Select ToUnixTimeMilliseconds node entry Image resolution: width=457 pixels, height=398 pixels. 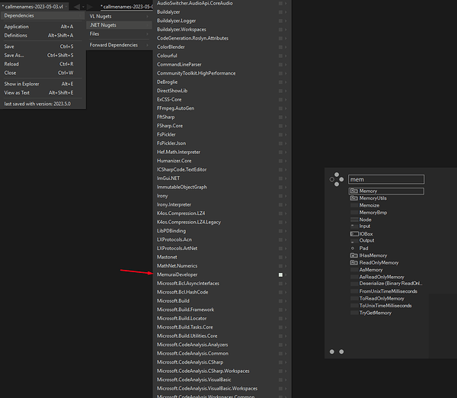point(385,306)
